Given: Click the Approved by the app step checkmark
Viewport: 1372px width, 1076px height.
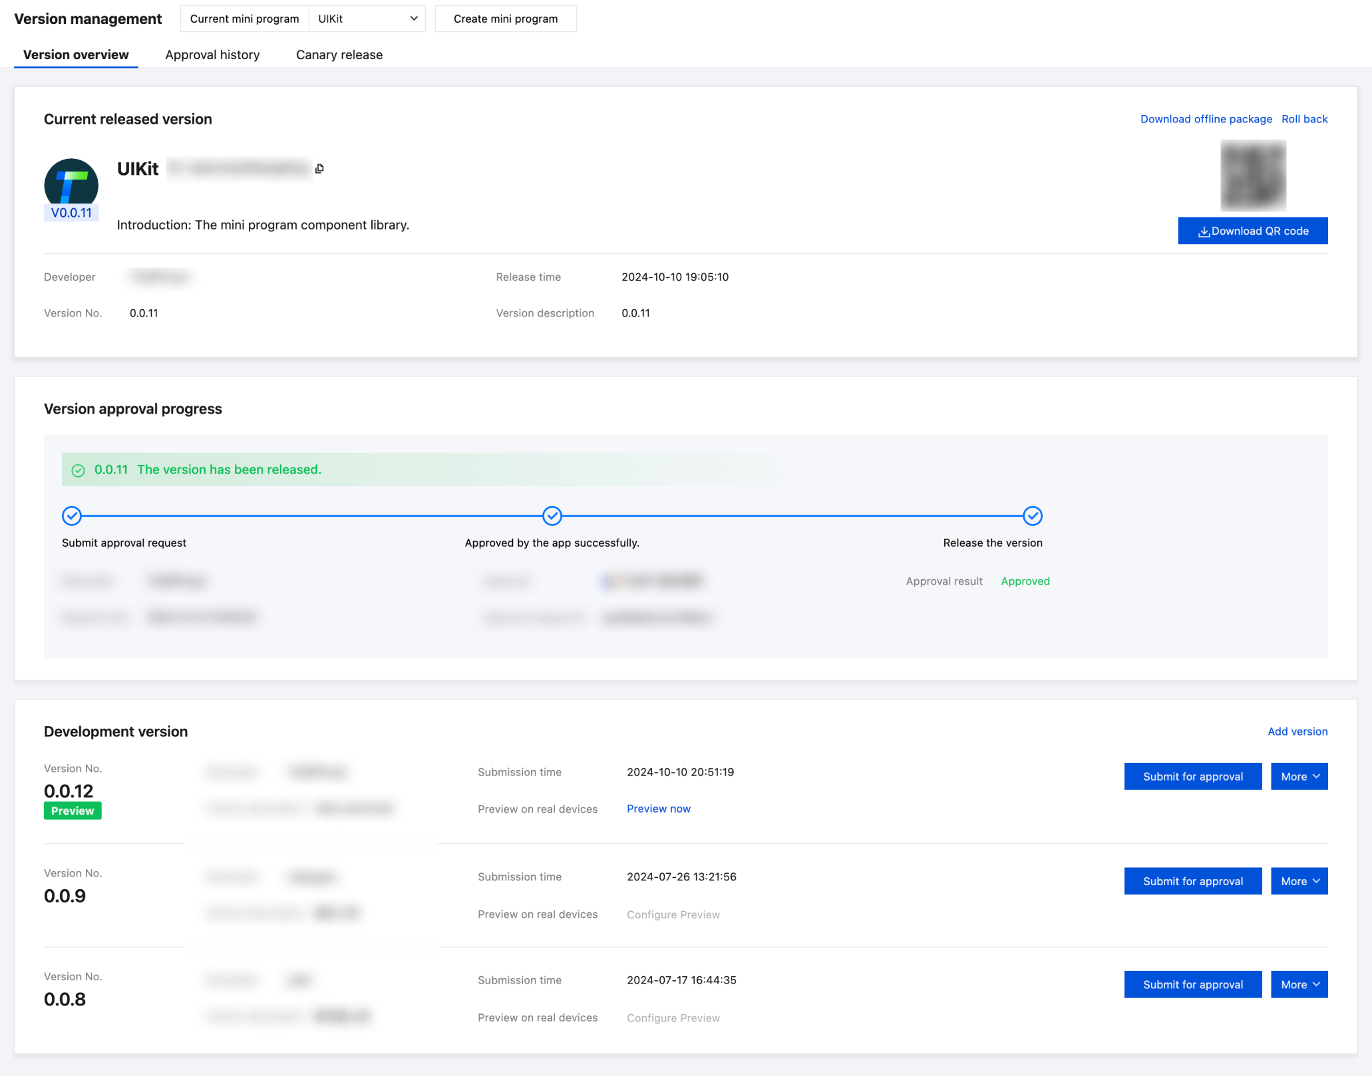Looking at the screenshot, I should click(x=552, y=515).
